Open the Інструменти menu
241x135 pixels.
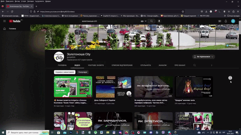pyautogui.click(x=39, y=1)
